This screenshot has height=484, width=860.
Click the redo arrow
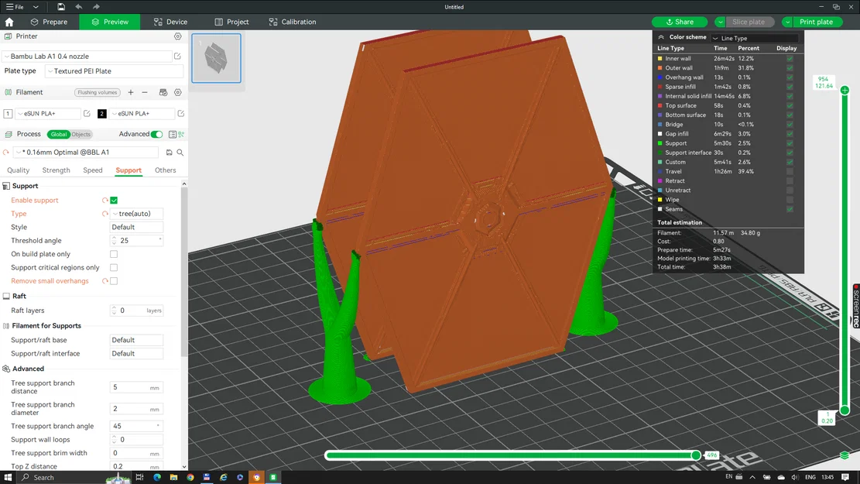pyautogui.click(x=96, y=7)
